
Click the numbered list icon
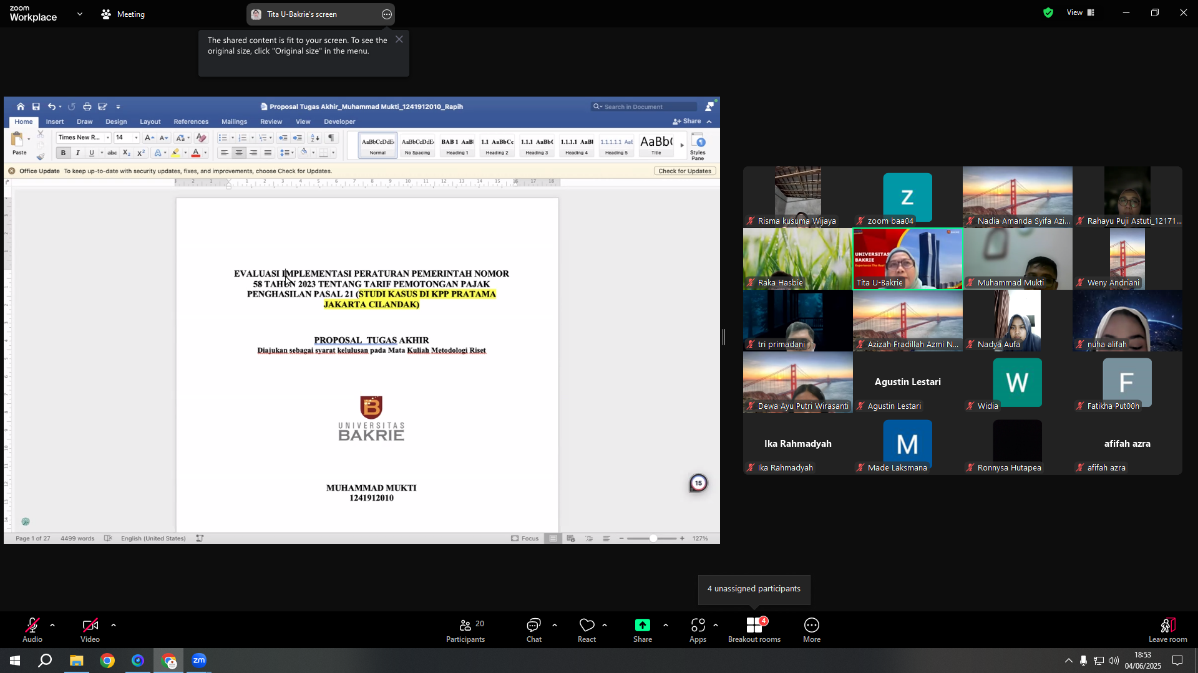click(243, 138)
